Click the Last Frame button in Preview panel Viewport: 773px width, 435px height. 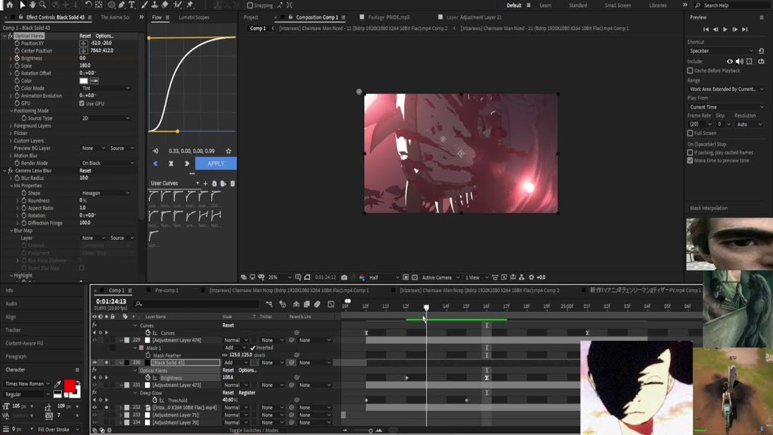pos(745,29)
